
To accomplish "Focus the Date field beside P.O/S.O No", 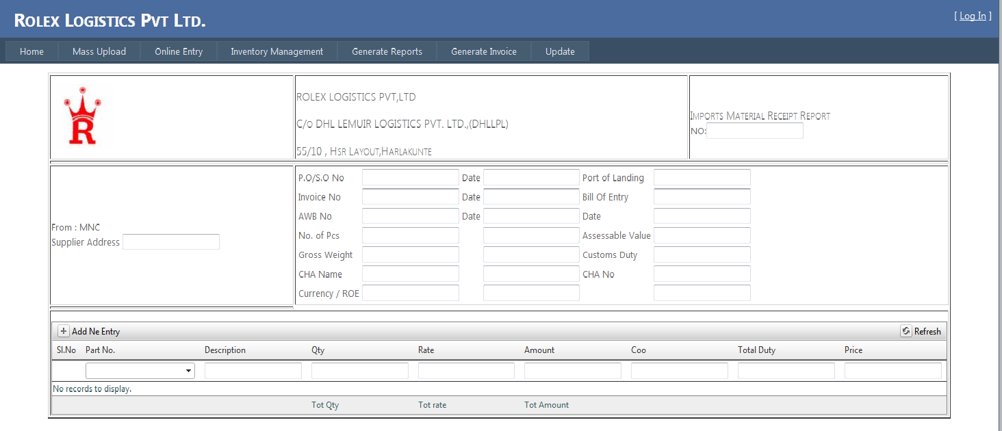I will [x=532, y=178].
